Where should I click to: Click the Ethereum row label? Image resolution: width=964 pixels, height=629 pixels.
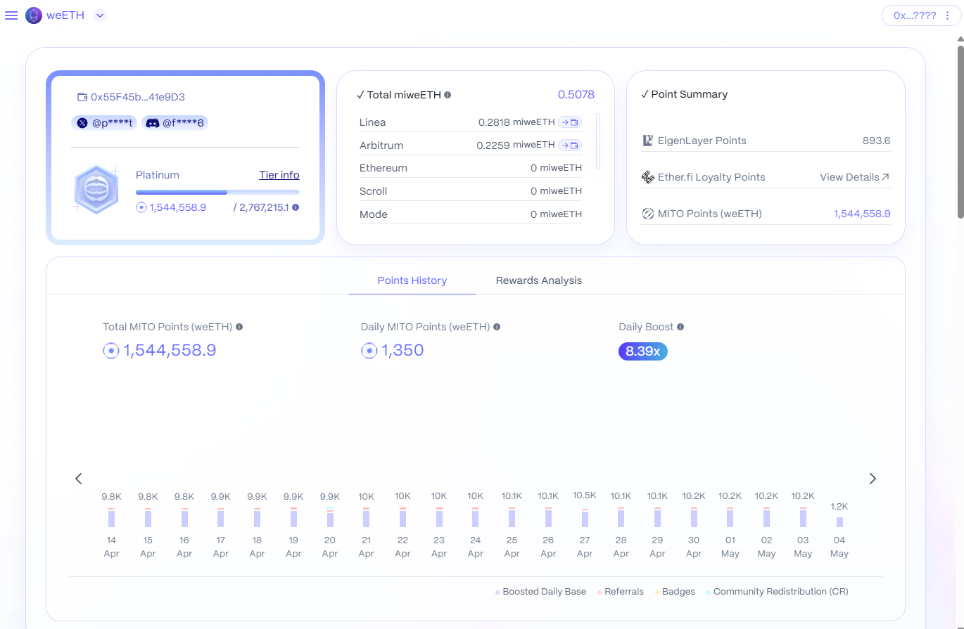click(383, 169)
